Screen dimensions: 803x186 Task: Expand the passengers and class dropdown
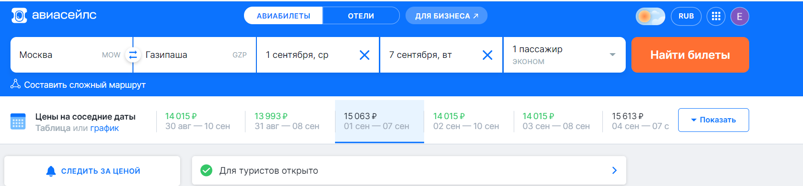point(564,55)
